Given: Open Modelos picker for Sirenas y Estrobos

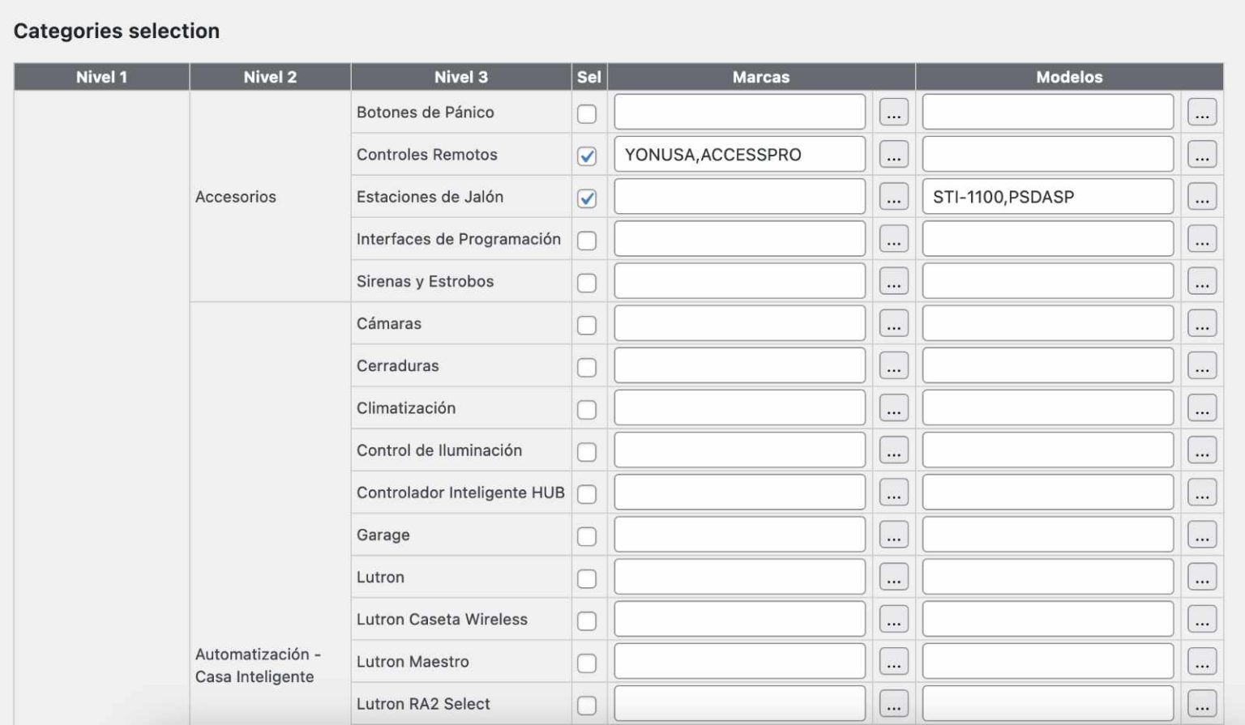Looking at the screenshot, I should tap(1202, 281).
